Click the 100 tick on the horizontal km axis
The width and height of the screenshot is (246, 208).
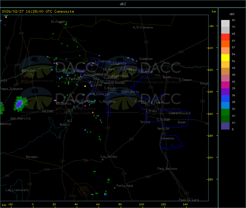click(142, 204)
